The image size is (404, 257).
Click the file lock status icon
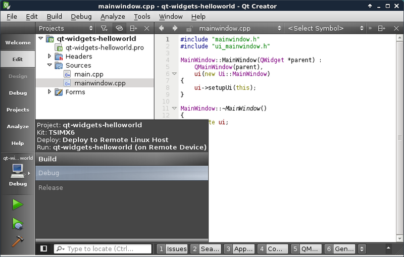click(189, 28)
